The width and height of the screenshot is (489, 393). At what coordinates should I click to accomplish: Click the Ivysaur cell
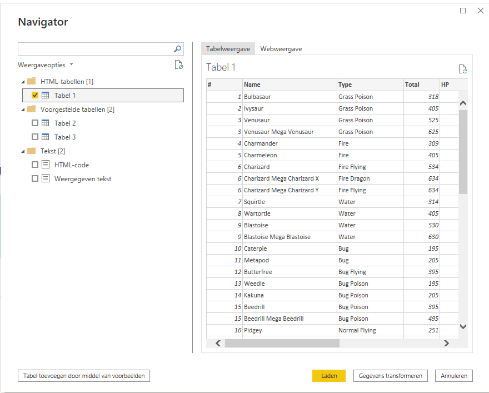290,108
